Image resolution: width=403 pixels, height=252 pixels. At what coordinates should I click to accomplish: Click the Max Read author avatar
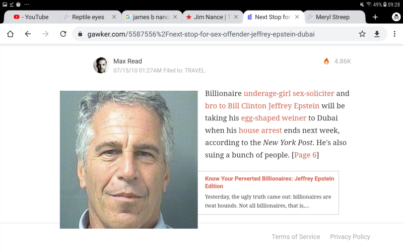click(x=101, y=66)
